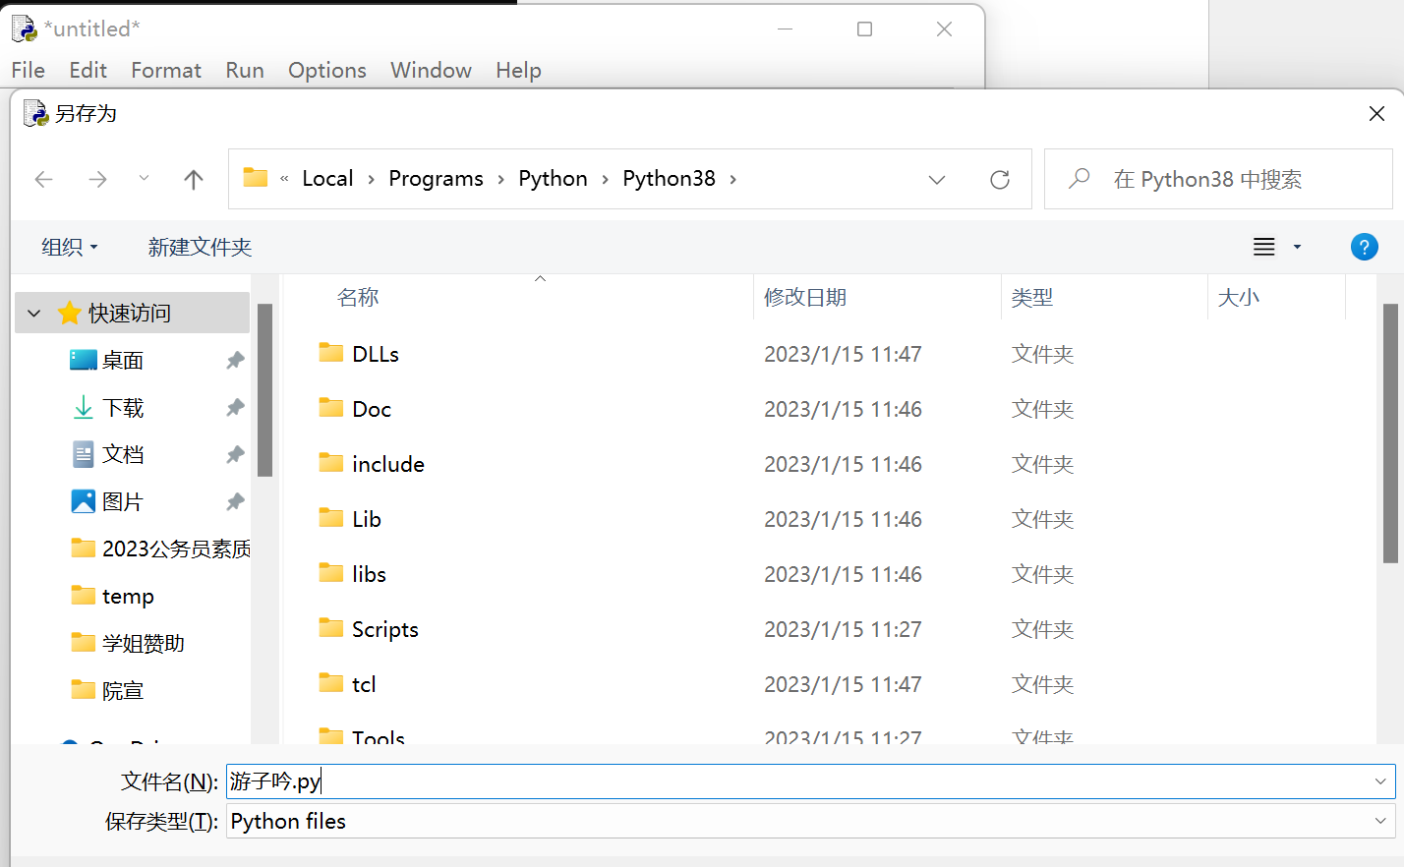Create a new folder with 新建文件夹
The height and width of the screenshot is (867, 1404).
[200, 247]
